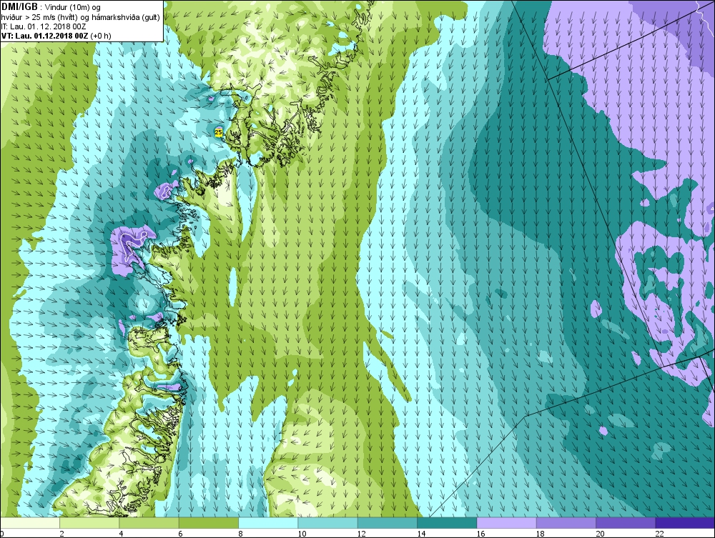Click the legend scale label 14
The width and height of the screenshot is (715, 538).
pyautogui.click(x=421, y=534)
